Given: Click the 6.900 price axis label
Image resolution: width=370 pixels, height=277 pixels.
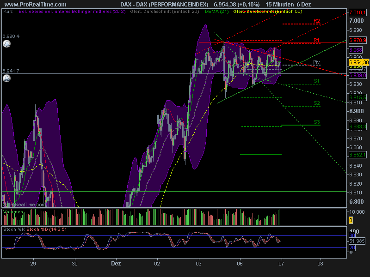Looking at the screenshot, I should click(357, 111).
